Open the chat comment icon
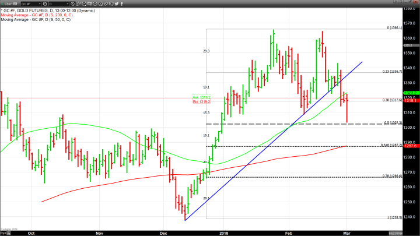420x236 pixels. pyautogui.click(x=111, y=3)
